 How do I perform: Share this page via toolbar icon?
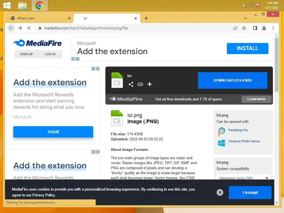(x=235, y=28)
